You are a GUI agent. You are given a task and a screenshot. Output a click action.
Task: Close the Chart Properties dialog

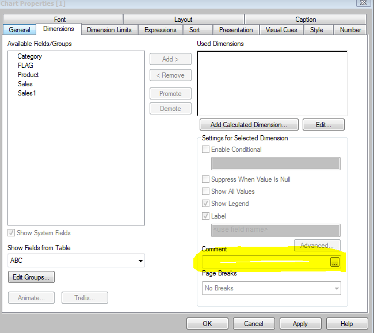point(363,3)
